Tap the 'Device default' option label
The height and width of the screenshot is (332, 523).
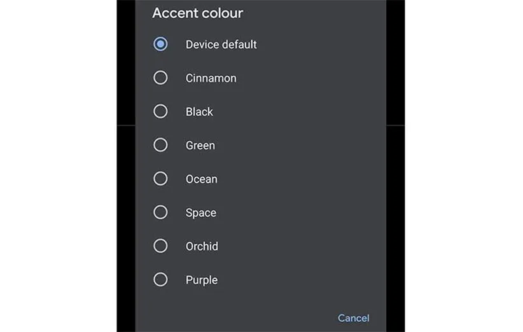pyautogui.click(x=221, y=45)
